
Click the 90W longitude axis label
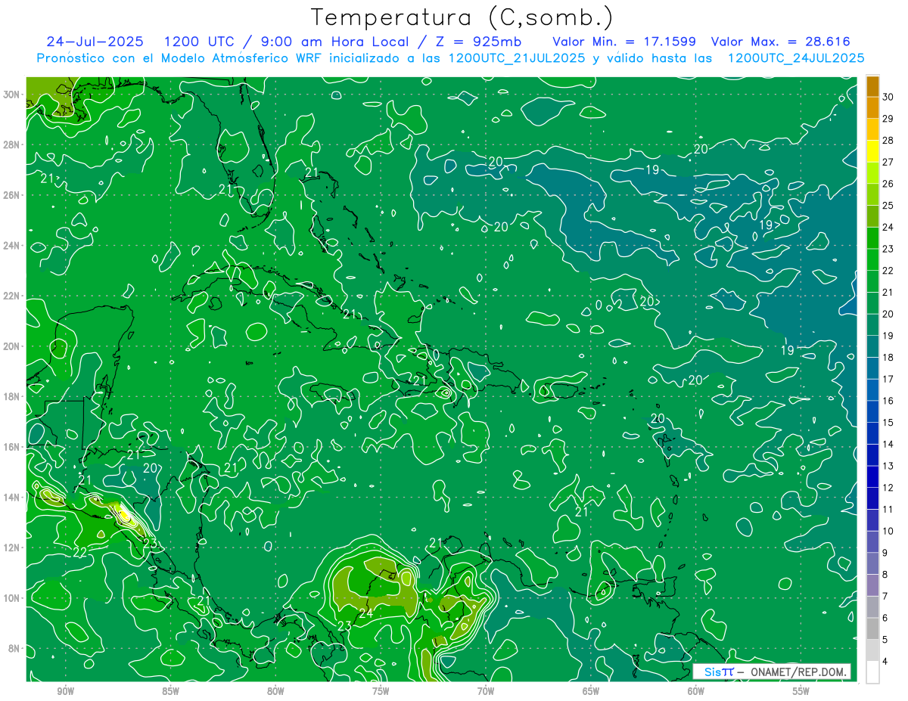tap(65, 692)
